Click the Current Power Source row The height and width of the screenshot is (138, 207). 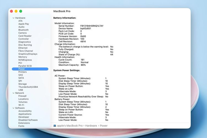pyautogui.click(x=84, y=115)
